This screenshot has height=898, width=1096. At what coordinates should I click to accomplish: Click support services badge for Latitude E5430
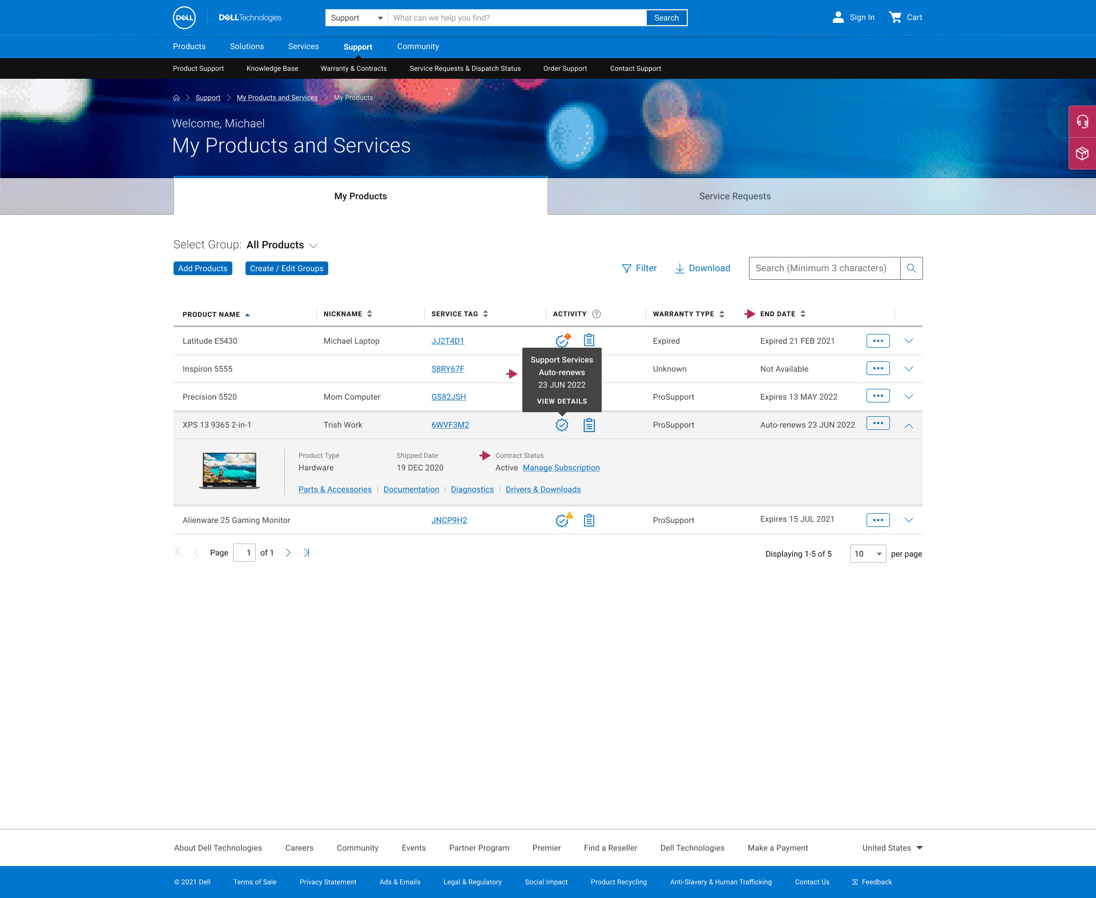point(563,341)
